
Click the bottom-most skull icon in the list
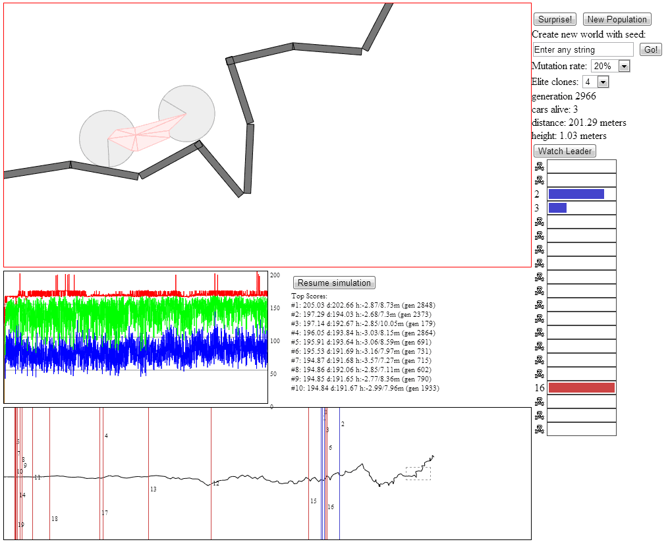(x=540, y=429)
